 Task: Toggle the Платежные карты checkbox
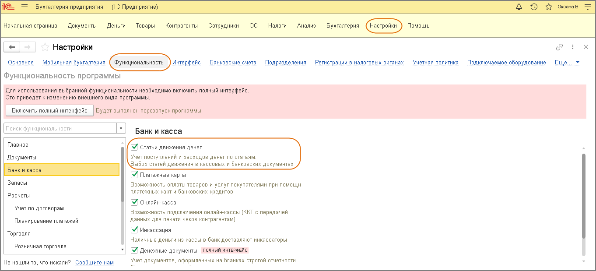(x=134, y=175)
